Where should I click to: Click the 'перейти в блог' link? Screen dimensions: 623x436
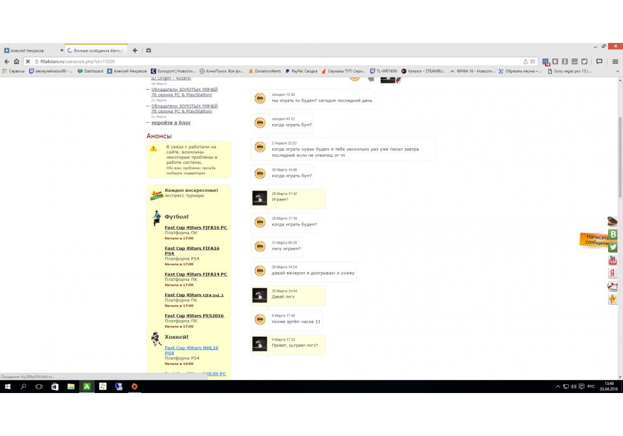(171, 123)
